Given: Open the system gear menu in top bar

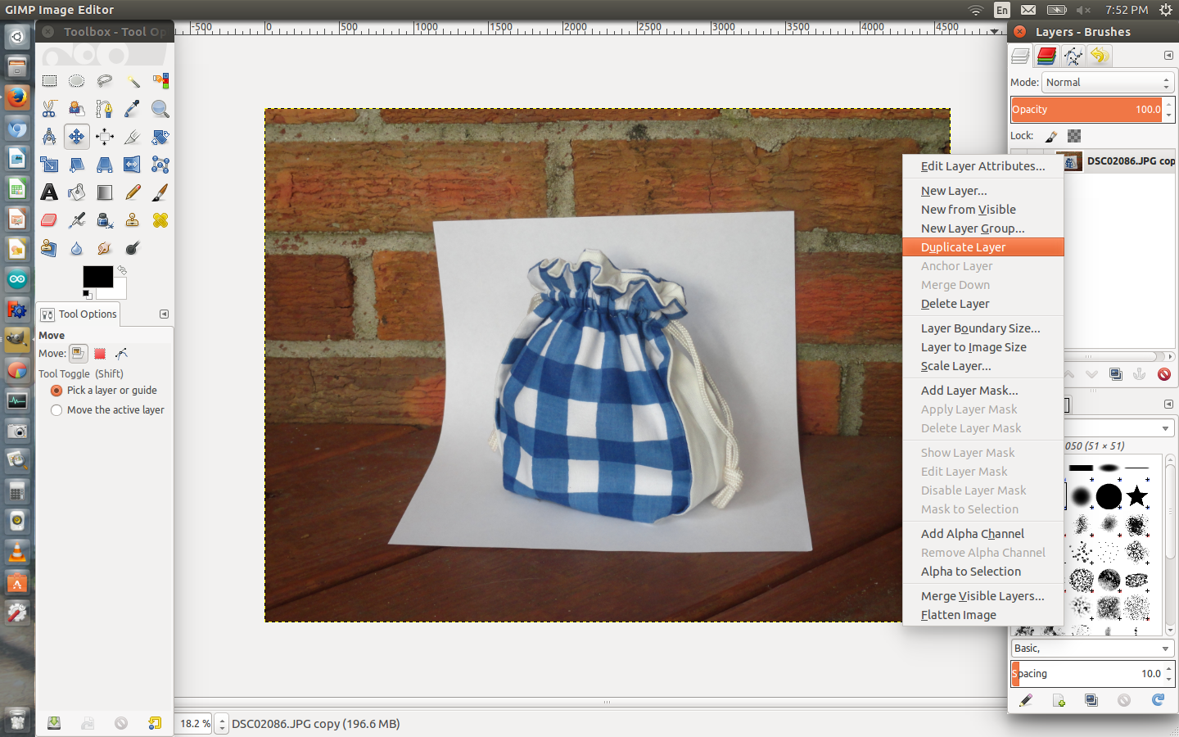Looking at the screenshot, I should [x=1166, y=10].
